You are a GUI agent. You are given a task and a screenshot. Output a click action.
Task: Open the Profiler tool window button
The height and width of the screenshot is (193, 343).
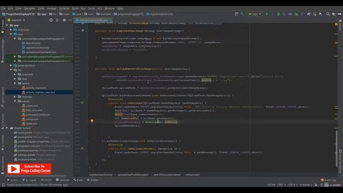[x=93, y=180]
